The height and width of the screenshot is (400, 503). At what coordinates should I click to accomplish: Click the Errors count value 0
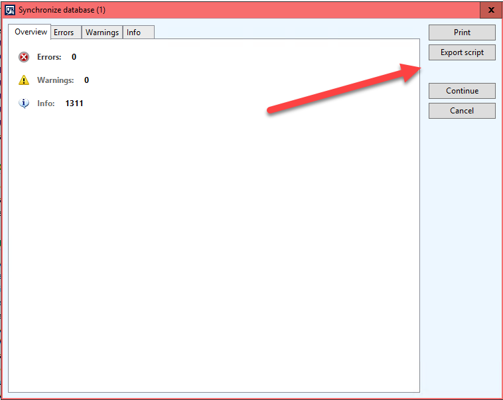[74, 57]
